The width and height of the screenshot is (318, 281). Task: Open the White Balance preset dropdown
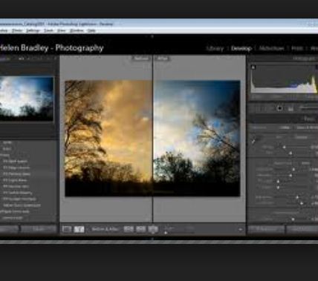click(302, 137)
